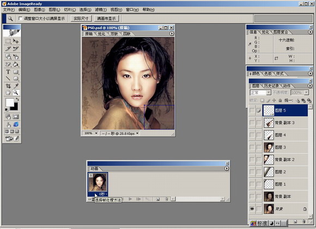Select the Eyedropper tool

point(16,86)
